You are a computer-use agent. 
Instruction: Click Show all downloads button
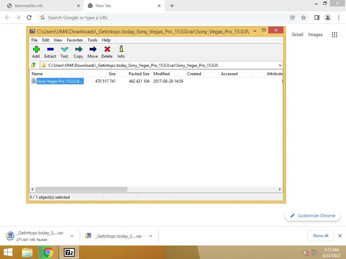coord(320,236)
